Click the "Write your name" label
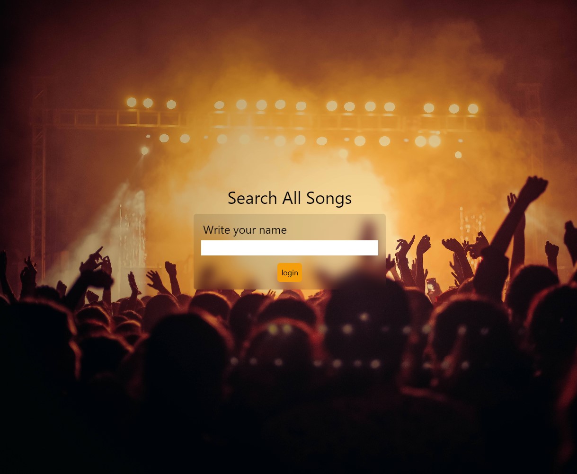This screenshot has width=577, height=474. point(245,230)
